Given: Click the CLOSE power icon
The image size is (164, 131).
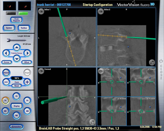Looking at the screenshot, I should (161, 61).
